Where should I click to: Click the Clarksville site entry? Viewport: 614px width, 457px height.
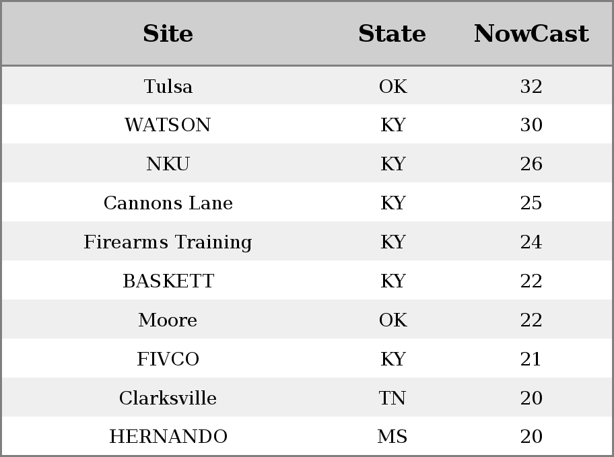click(168, 398)
